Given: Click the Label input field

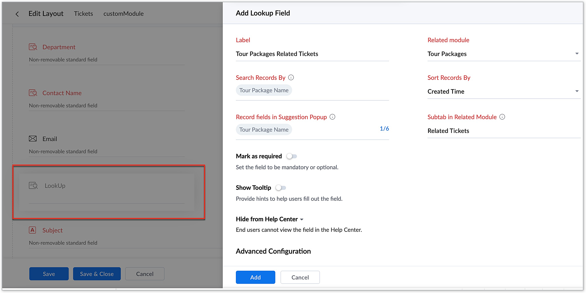Looking at the screenshot, I should (312, 54).
